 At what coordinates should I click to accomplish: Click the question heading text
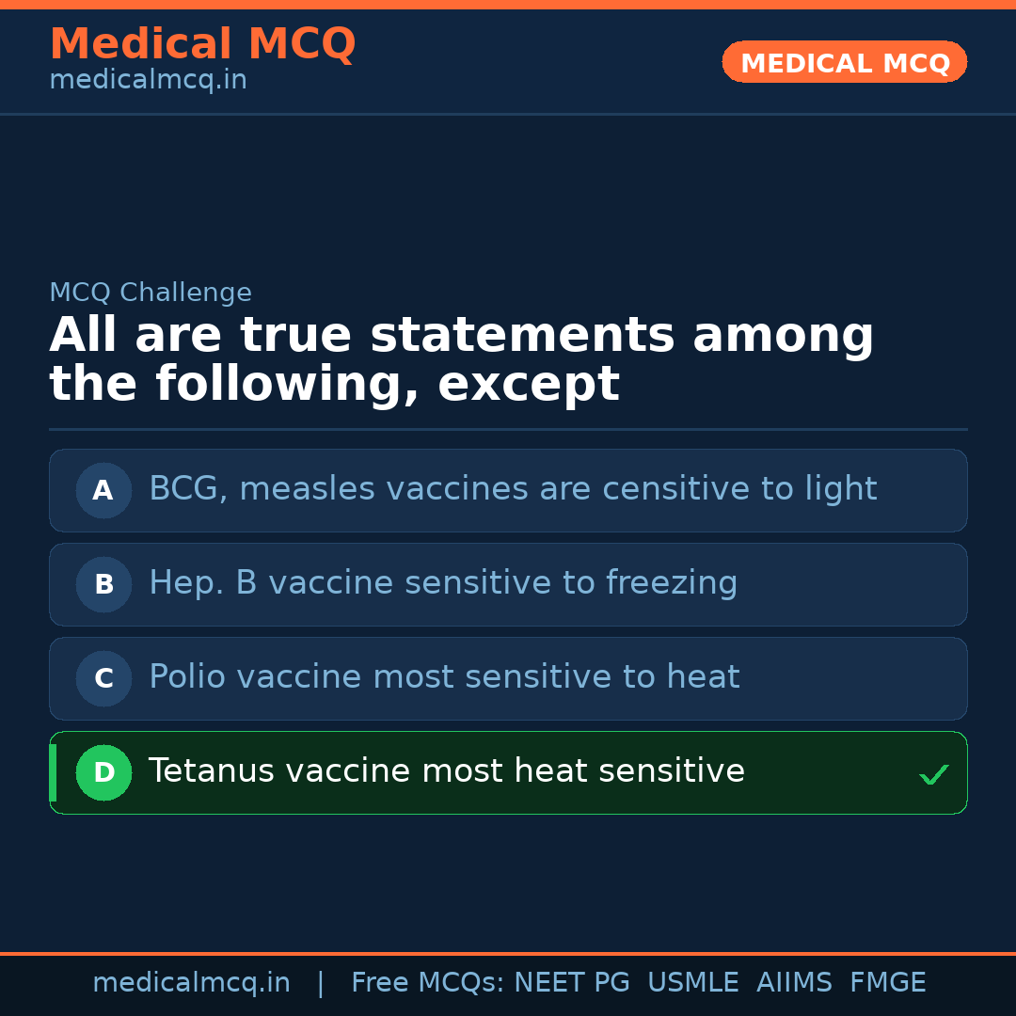[x=461, y=360]
